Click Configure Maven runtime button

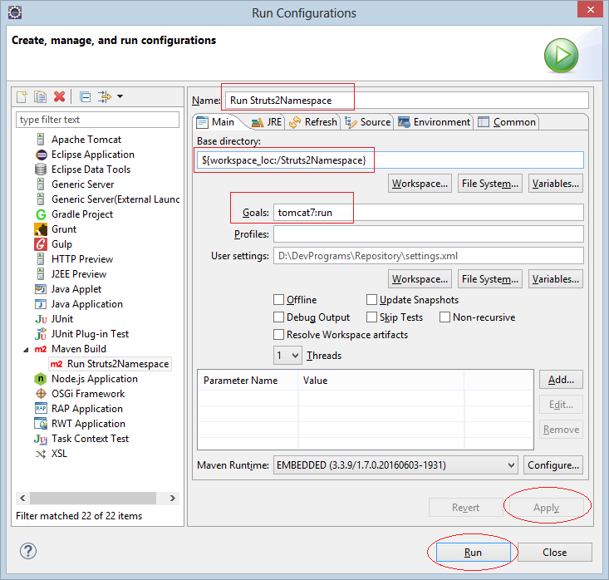click(x=553, y=465)
